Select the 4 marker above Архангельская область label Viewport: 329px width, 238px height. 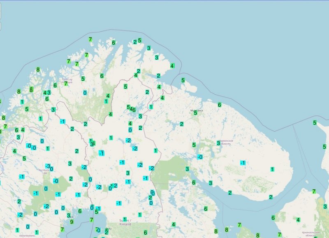(298, 220)
